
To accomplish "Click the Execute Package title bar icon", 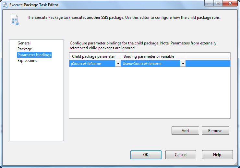I will [5, 5].
